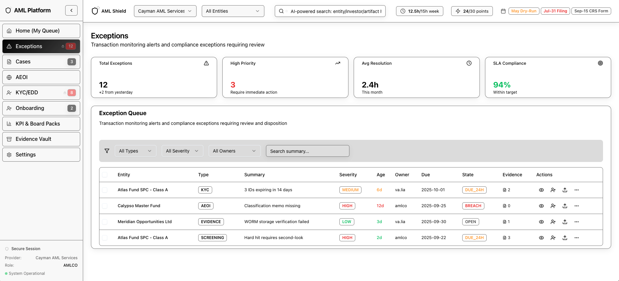The image size is (619, 281).
Task: Click the Search summary input field
Action: click(x=307, y=151)
